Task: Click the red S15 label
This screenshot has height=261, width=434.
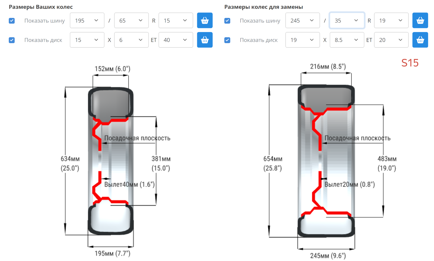Action: [410, 63]
